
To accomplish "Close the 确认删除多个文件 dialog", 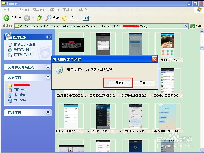I will [154, 59].
